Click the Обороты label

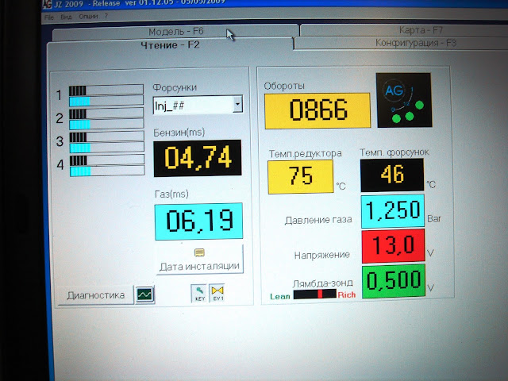[x=284, y=86]
